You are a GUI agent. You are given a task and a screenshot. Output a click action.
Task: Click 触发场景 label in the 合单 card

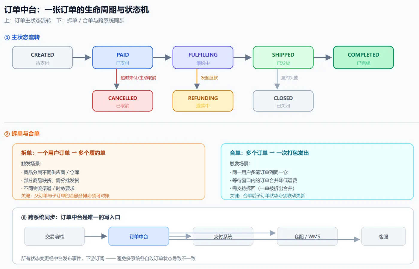[x=240, y=164]
